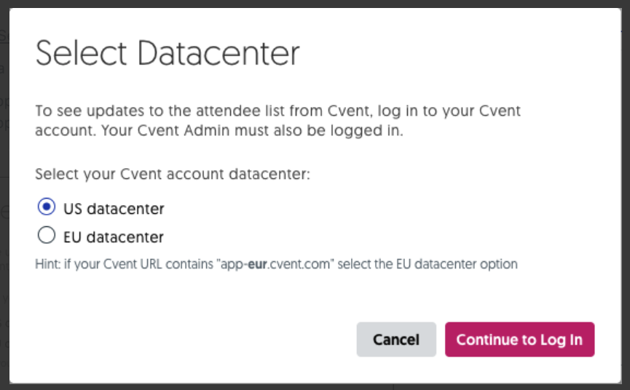
Task: Select the US datacenter radio button
Action: pyautogui.click(x=47, y=207)
